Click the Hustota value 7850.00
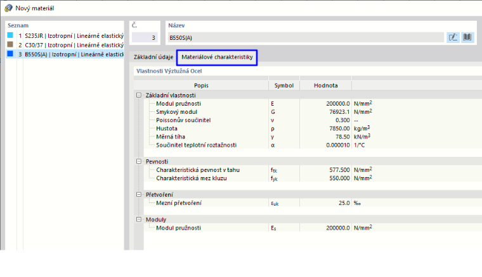This screenshot has width=482, height=277. 339,128
